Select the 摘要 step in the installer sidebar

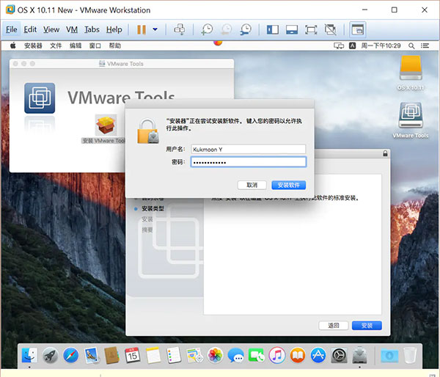click(x=147, y=230)
